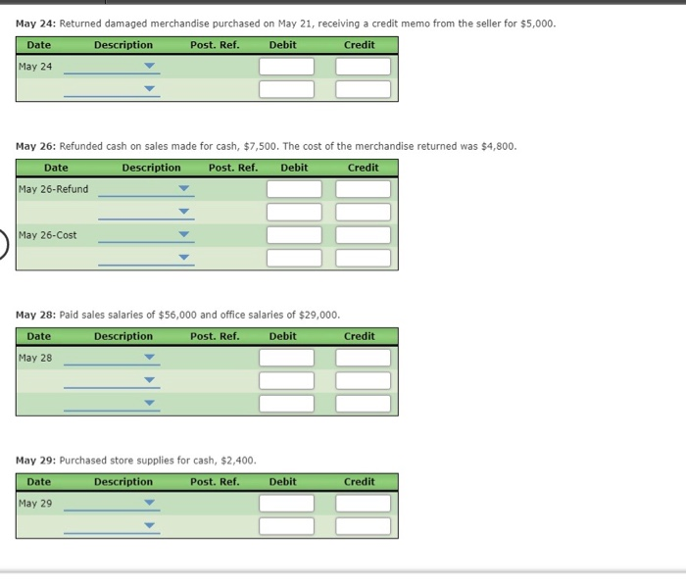Click the May 28 second row debit field
The width and height of the screenshot is (686, 586).
point(286,380)
